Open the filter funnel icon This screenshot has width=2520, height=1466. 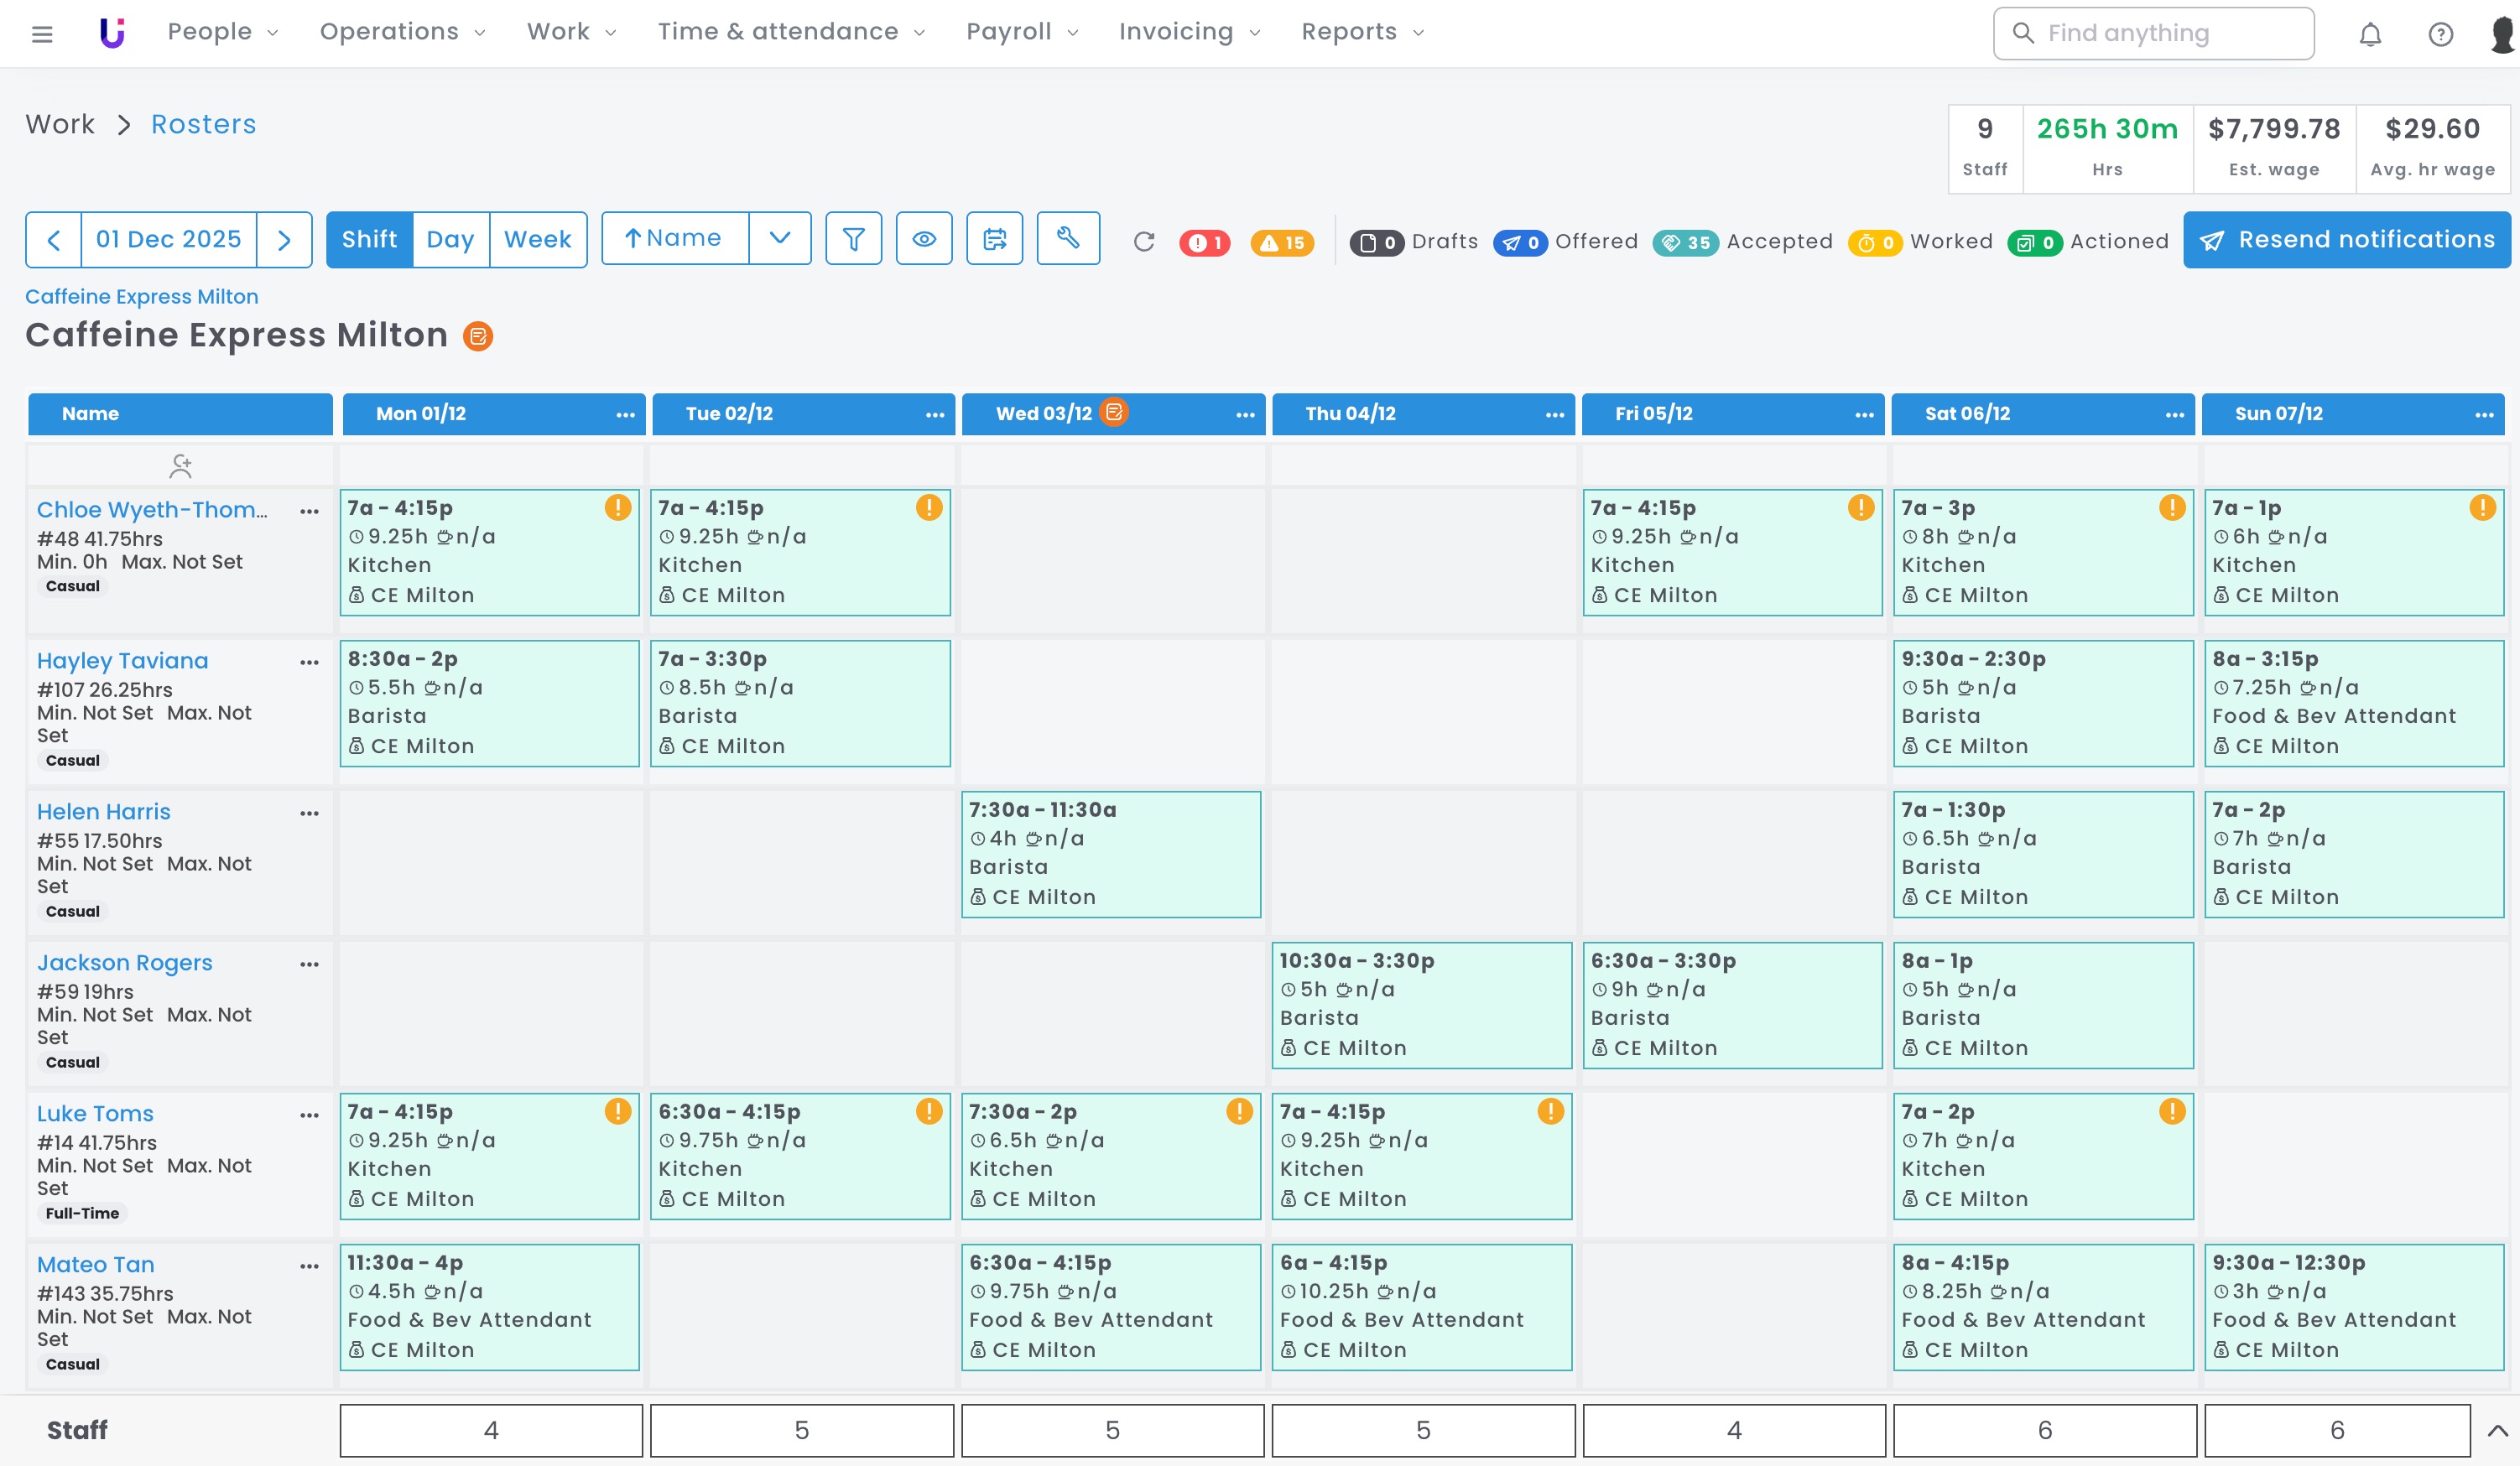click(x=853, y=239)
